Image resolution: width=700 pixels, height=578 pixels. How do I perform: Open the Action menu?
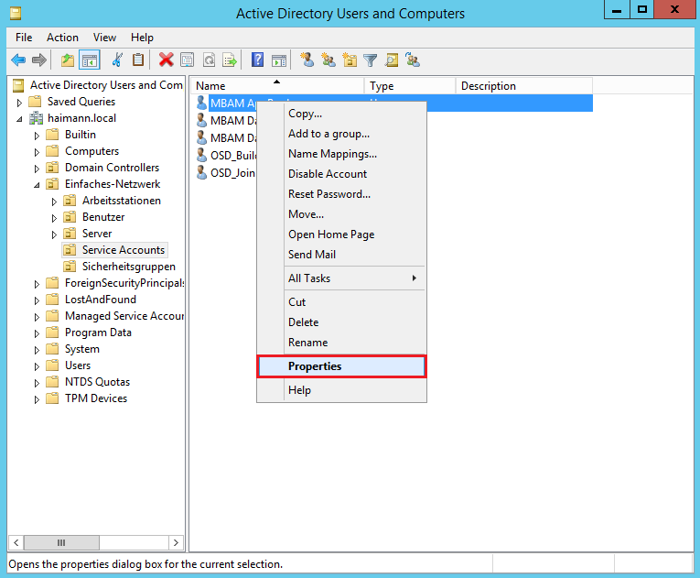coord(62,38)
